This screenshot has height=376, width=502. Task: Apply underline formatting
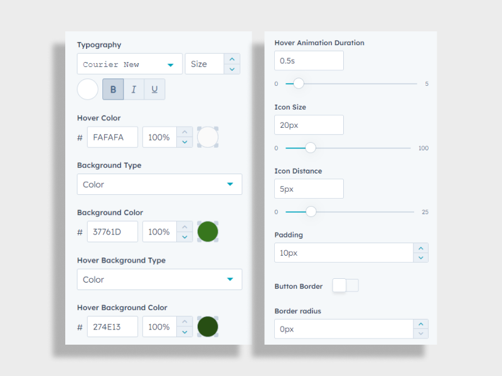(154, 89)
